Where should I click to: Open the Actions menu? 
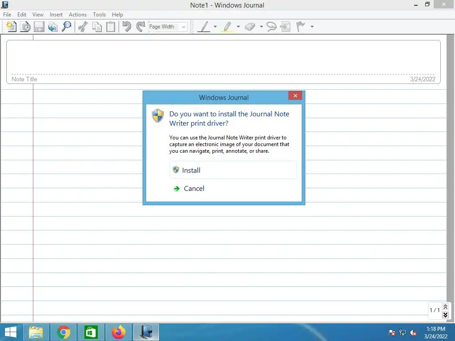click(x=78, y=15)
